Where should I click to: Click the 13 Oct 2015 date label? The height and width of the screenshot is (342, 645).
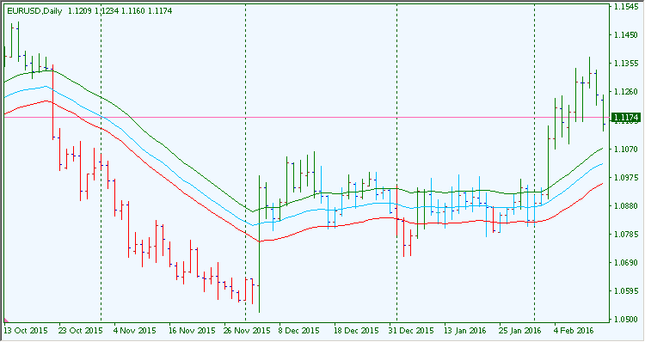click(x=26, y=331)
